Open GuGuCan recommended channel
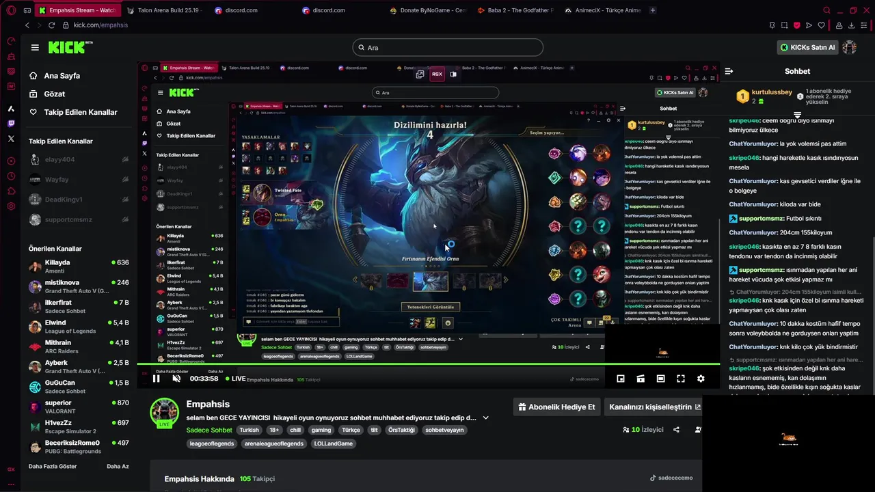This screenshot has height=492, width=875. [x=79, y=387]
